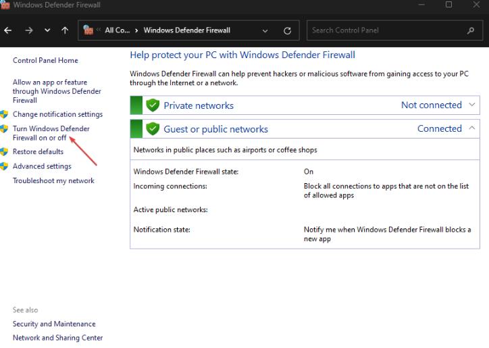This screenshot has height=348, width=489.
Task: Click the Active public networks label
Action: (x=171, y=209)
